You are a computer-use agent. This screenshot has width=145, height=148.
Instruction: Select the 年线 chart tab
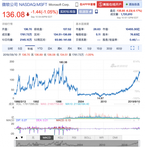point(30,49)
